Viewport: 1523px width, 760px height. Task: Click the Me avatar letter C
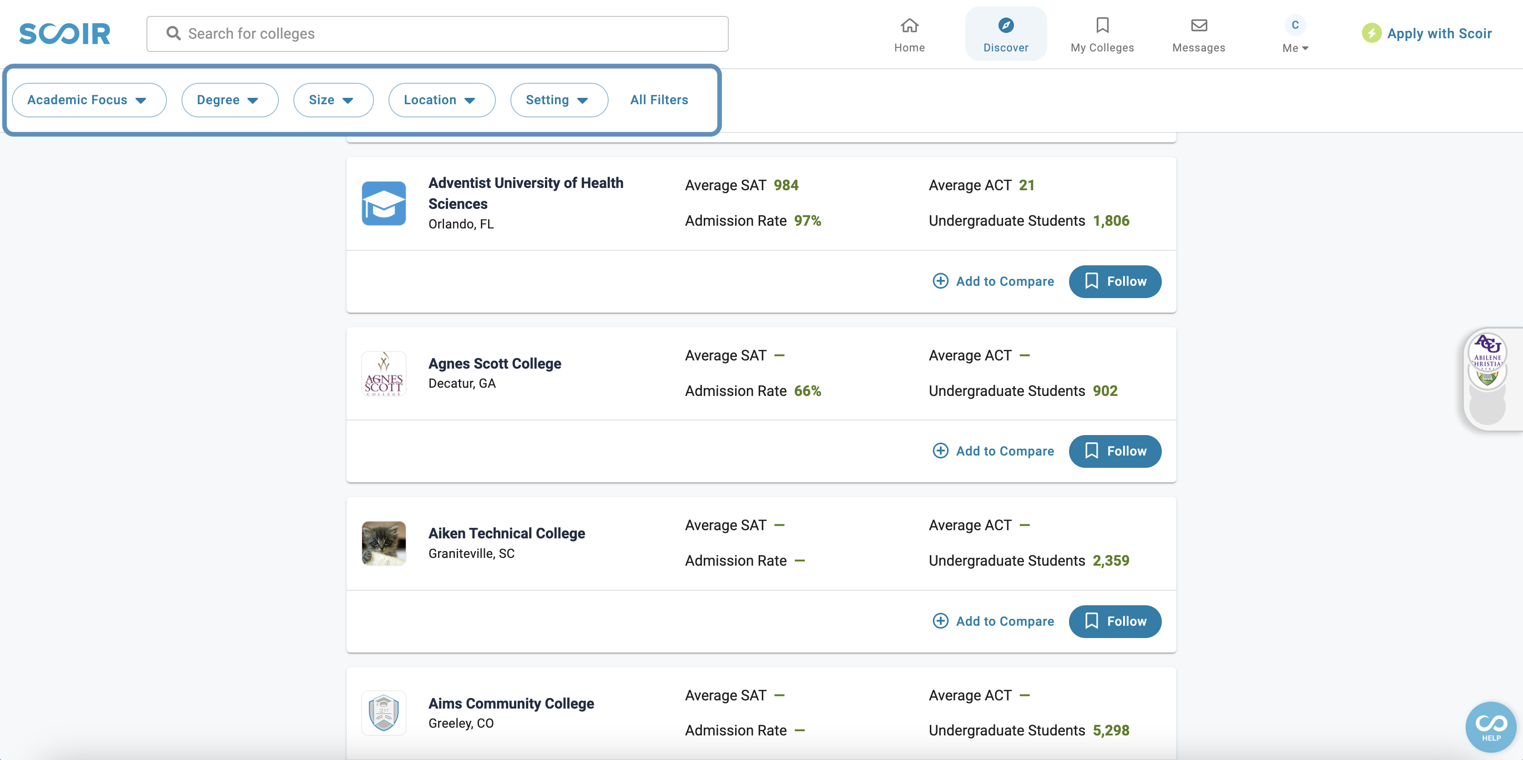1295,25
